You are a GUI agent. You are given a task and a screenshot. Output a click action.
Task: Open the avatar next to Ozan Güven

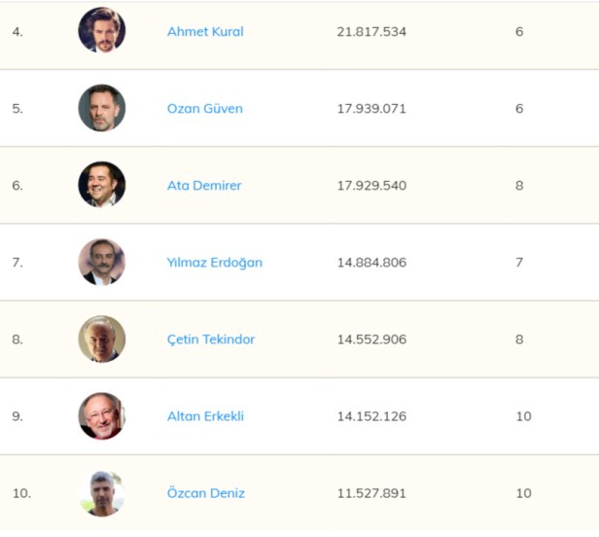click(x=102, y=108)
